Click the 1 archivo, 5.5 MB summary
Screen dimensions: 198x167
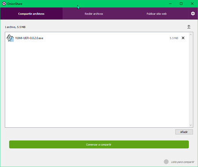[x=15, y=27]
